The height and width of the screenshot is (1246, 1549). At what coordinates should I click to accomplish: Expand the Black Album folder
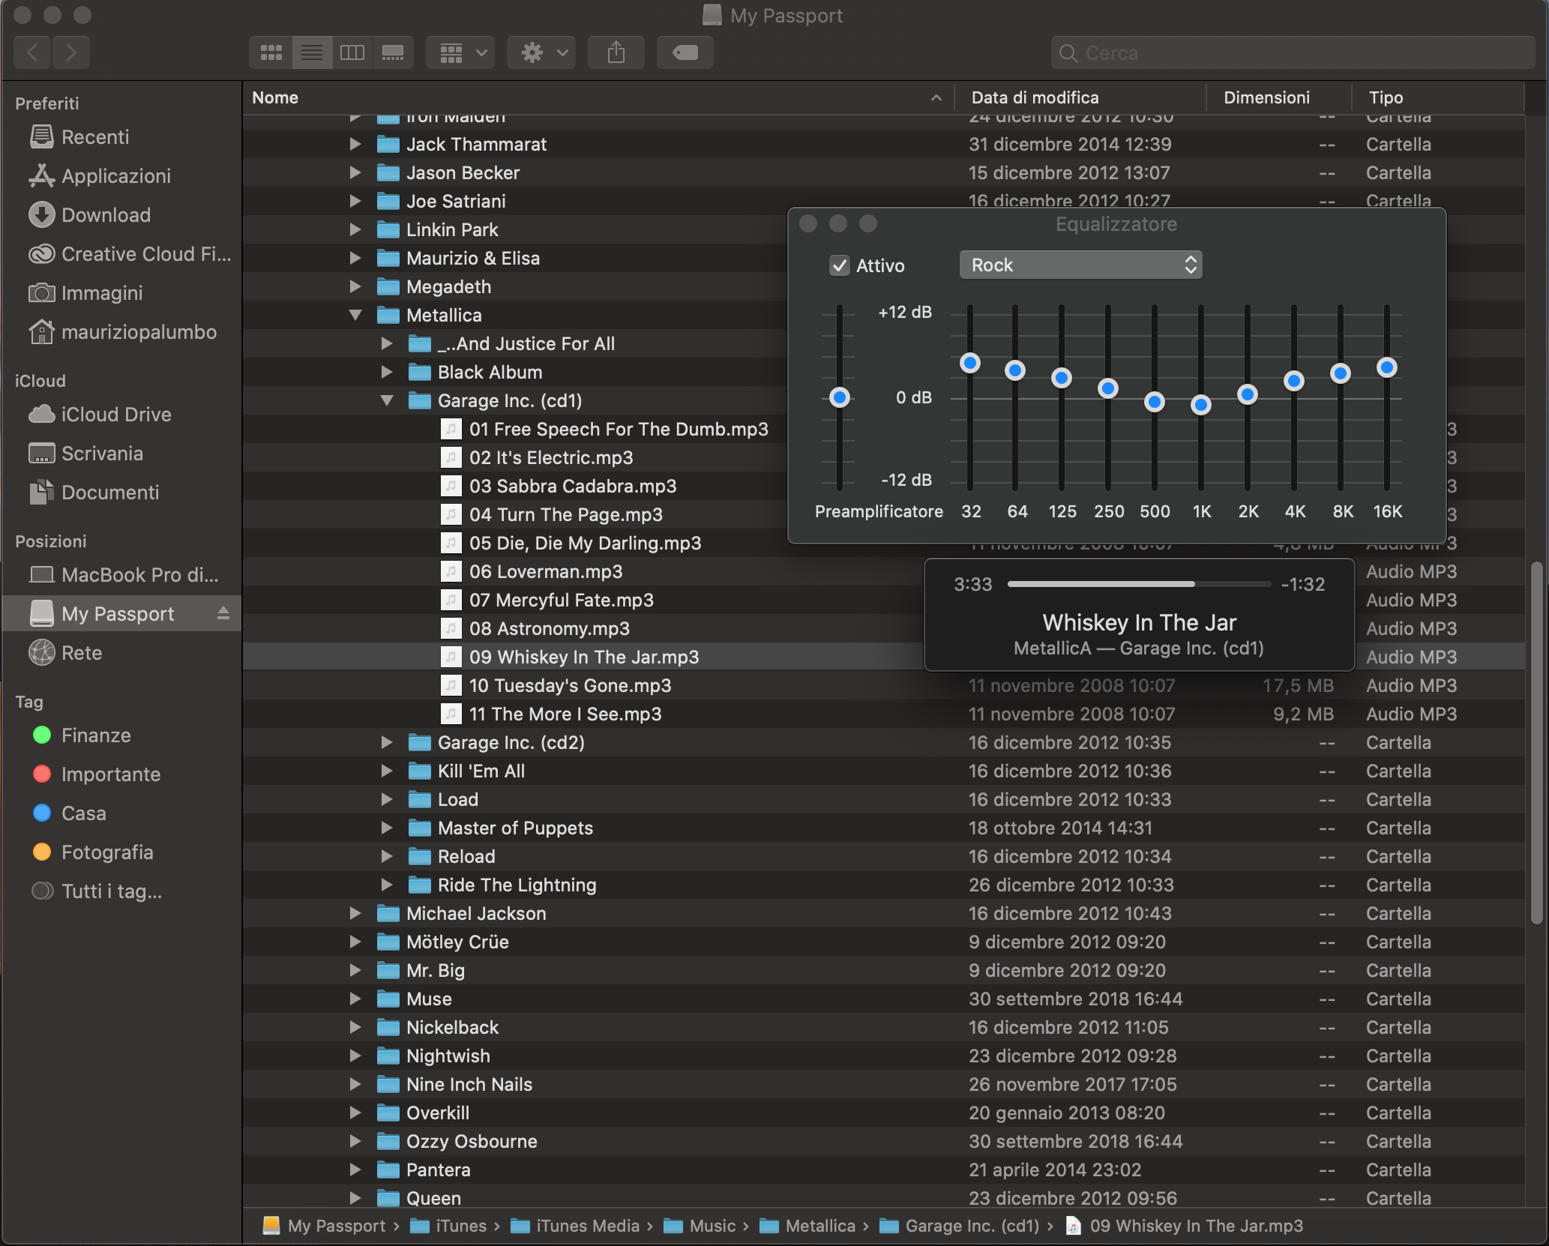[387, 373]
